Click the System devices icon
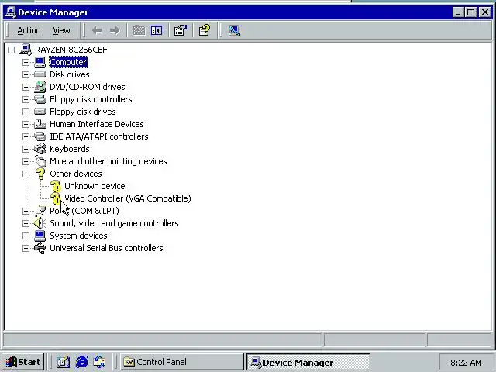The width and height of the screenshot is (496, 372). pos(40,236)
